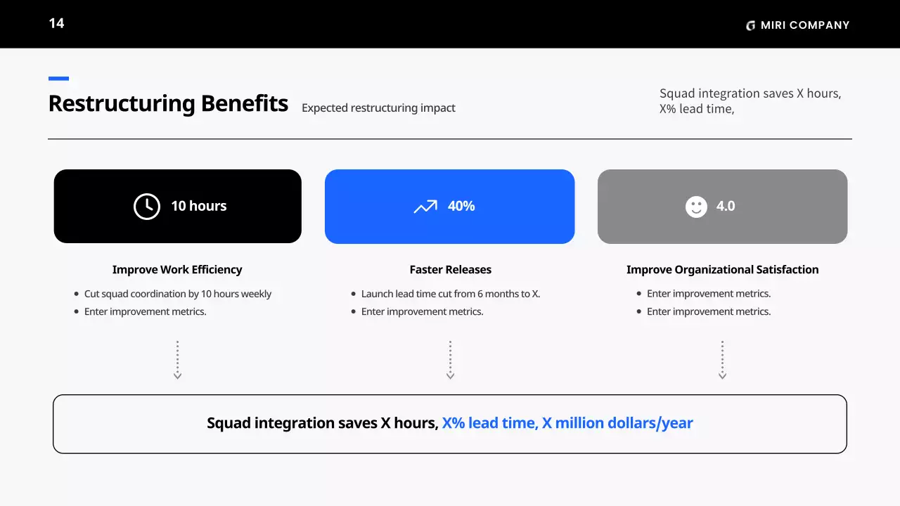This screenshot has height=506, width=900.
Task: Click the bottom summary box about squad integration
Action: tap(450, 424)
